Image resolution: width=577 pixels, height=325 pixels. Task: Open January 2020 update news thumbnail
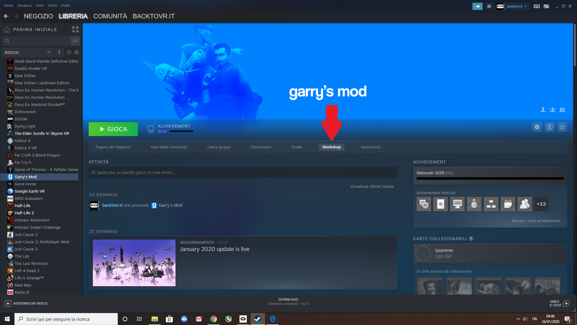coord(134,263)
